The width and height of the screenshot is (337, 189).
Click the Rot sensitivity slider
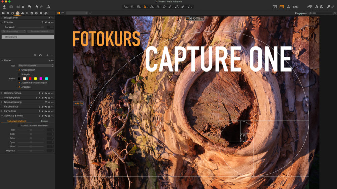point(31,130)
